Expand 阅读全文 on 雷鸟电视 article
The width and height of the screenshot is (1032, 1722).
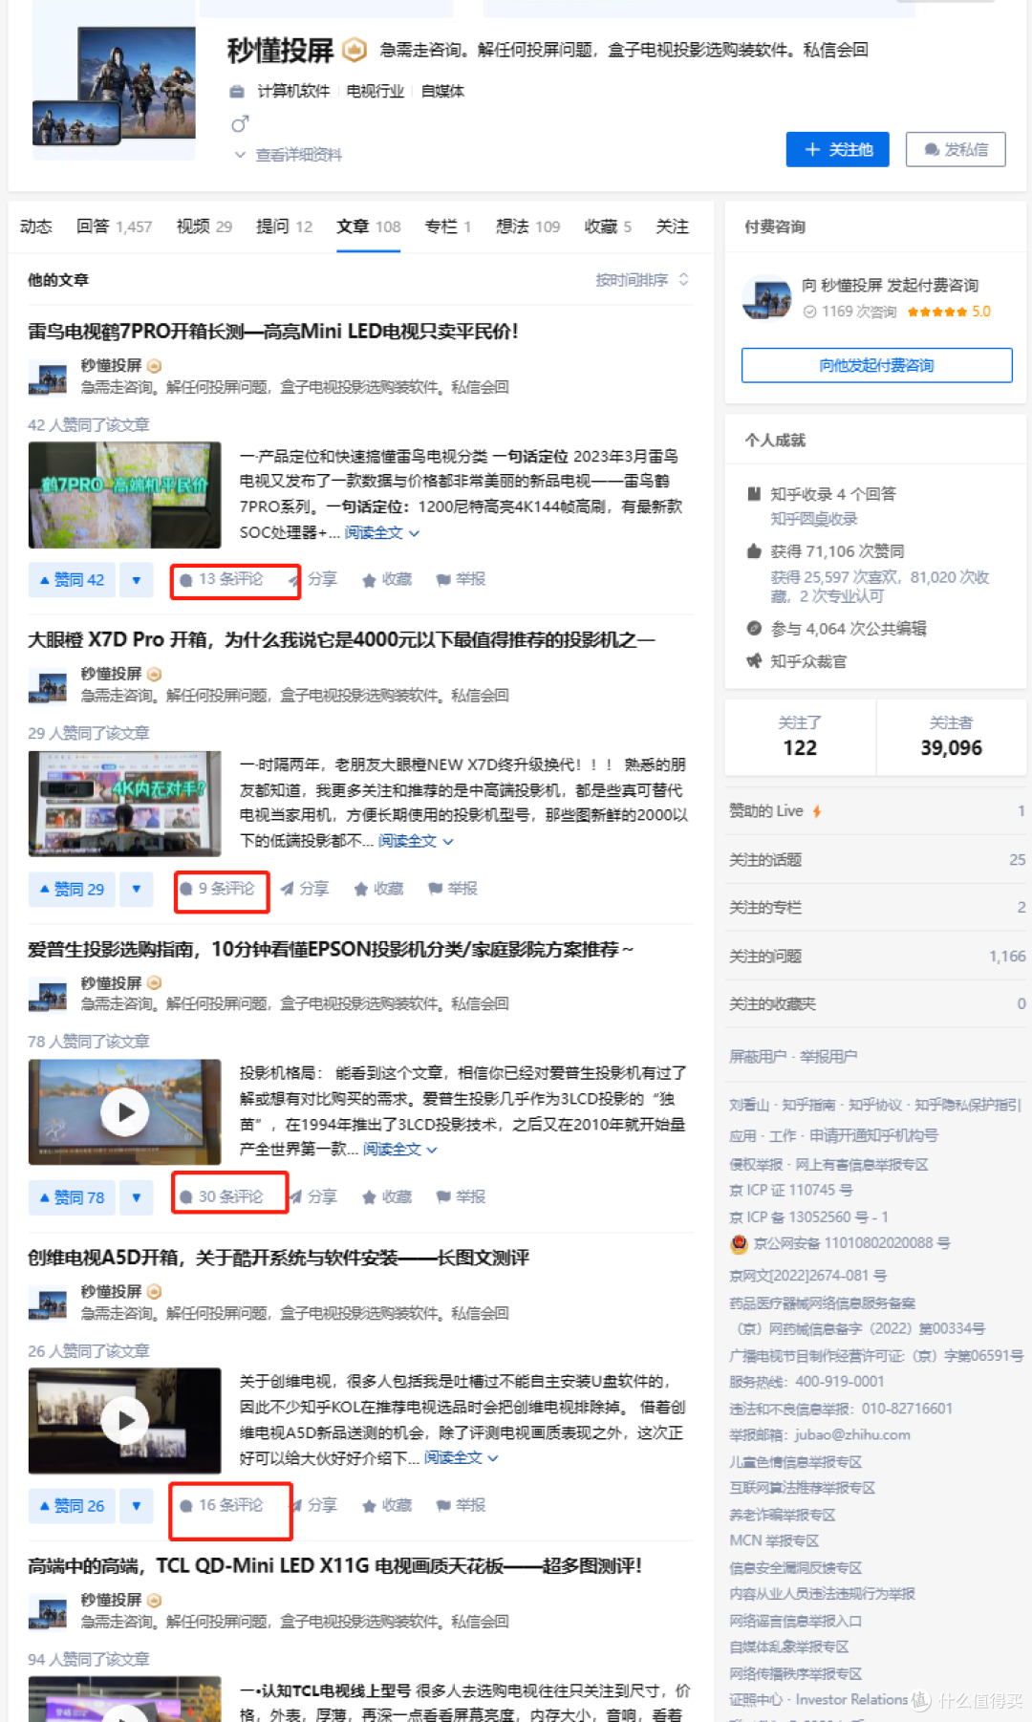point(381,532)
